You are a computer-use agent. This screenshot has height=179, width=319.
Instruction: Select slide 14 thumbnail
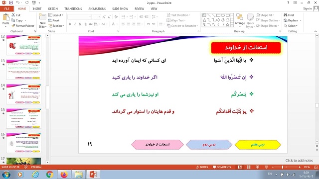click(x=23, y=94)
